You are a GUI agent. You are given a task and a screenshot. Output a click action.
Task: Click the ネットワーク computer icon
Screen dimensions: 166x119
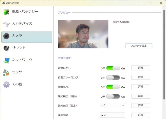(6, 60)
